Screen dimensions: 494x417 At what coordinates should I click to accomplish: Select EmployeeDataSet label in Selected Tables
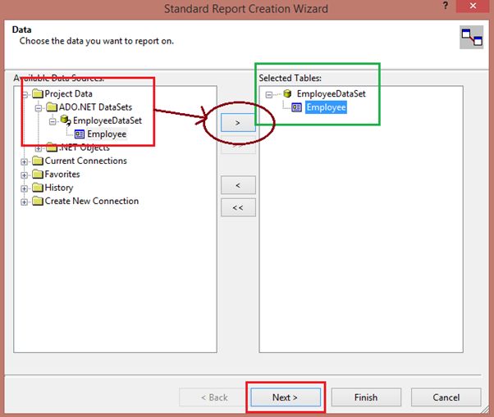332,93
